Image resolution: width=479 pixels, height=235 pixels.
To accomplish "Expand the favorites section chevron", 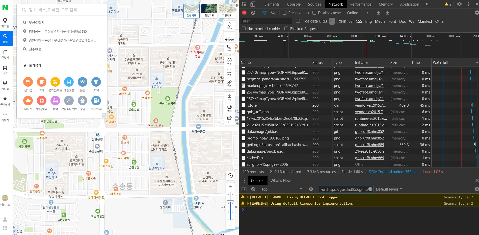I will 100,65.
